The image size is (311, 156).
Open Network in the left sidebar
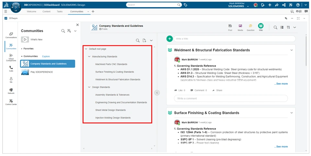click(x=11, y=91)
